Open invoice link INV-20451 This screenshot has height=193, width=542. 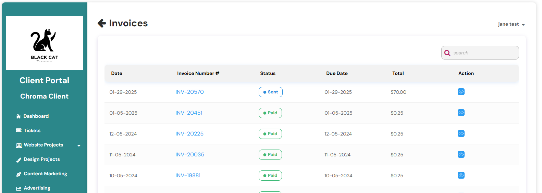[x=189, y=113]
